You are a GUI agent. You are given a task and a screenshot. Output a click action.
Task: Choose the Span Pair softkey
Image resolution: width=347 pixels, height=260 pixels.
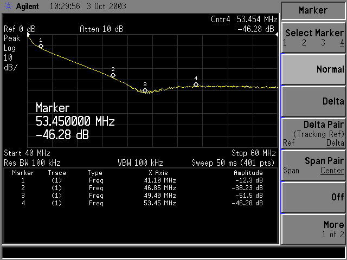pyautogui.click(x=313, y=165)
